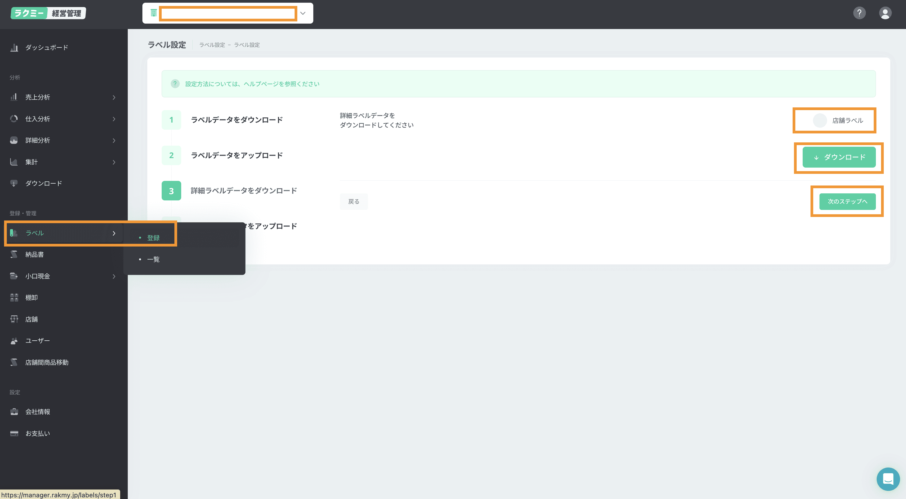
Task: Open the store selector dropdown arrow
Action: coord(303,13)
